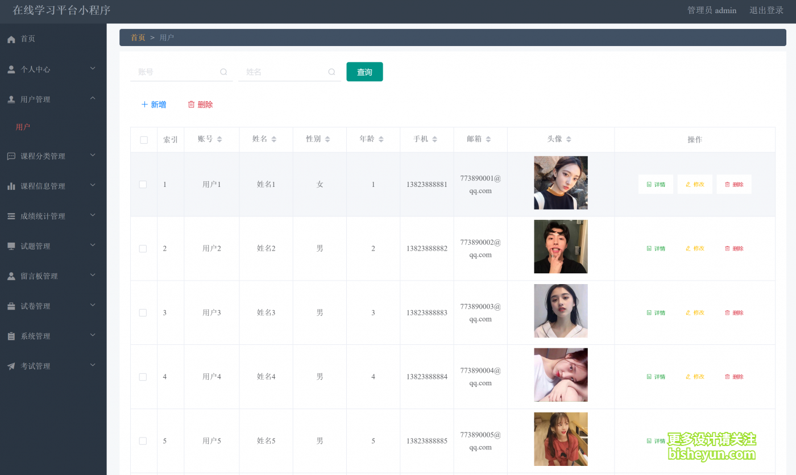Click the 课程信息管理 bar-chart icon
Image resolution: width=796 pixels, height=475 pixels.
10,185
